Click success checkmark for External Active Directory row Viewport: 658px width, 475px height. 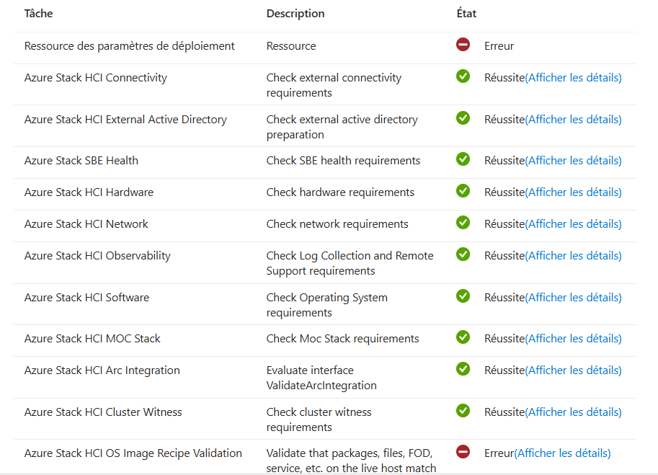[x=463, y=118]
